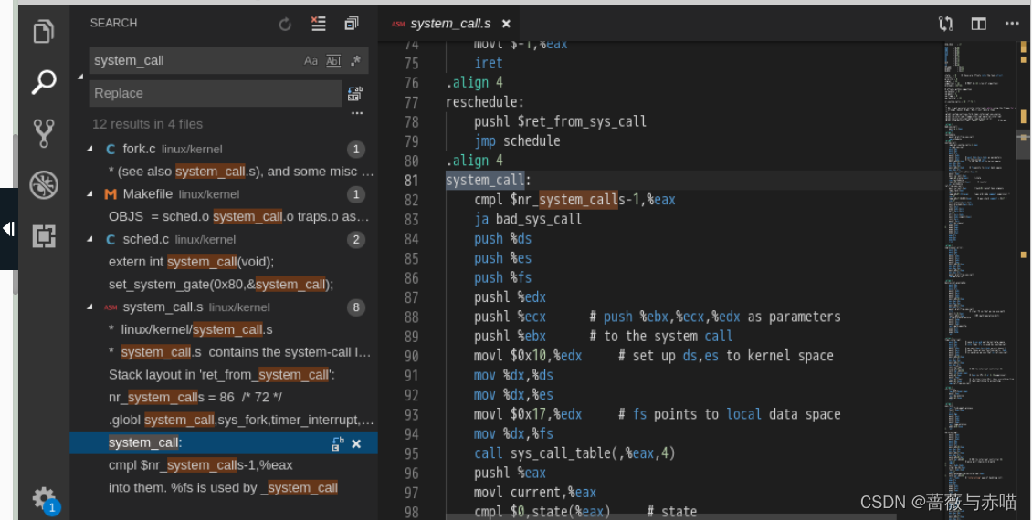Place cursor on 'call sys_call_table(,%eax,4)' line

(x=574, y=453)
